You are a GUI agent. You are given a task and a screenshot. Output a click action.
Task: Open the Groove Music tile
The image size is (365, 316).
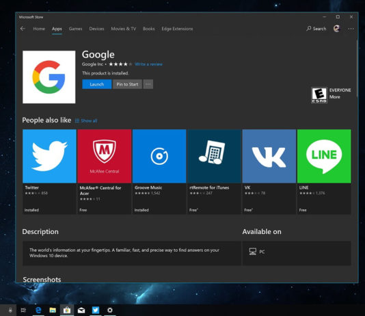(x=159, y=172)
